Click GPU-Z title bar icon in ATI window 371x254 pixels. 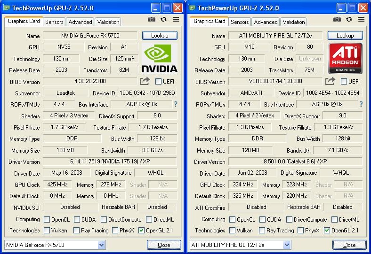[x=192, y=8]
